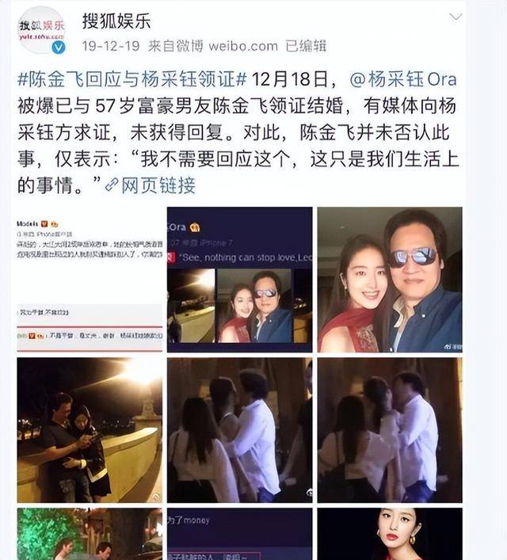Open the right white shirt kiss photo
This screenshot has height=560, width=507.
click(390, 430)
